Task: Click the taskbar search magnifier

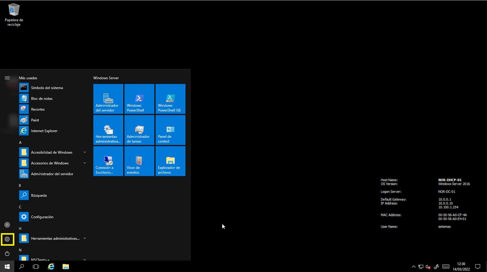Action: [x=22, y=266]
